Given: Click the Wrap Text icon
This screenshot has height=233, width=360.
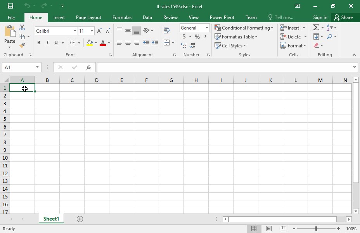Looking at the screenshot, I should [167, 30].
